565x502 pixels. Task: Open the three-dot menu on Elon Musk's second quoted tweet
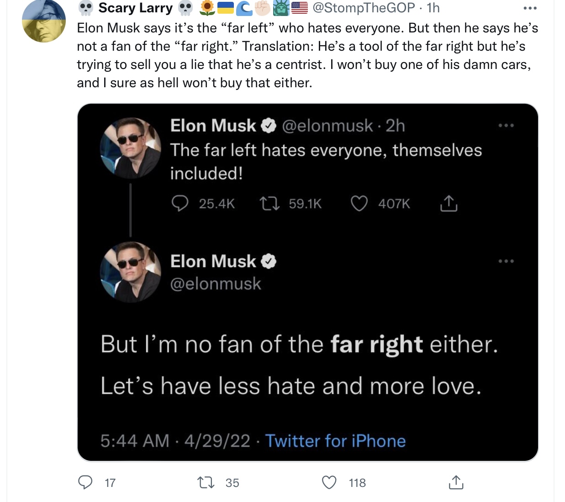point(506,261)
